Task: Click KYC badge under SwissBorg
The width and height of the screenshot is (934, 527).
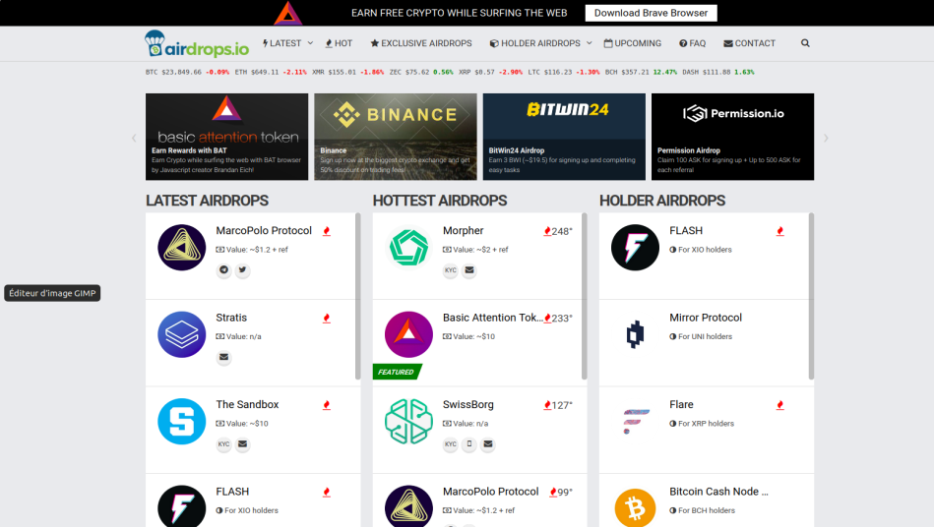Action: (451, 443)
